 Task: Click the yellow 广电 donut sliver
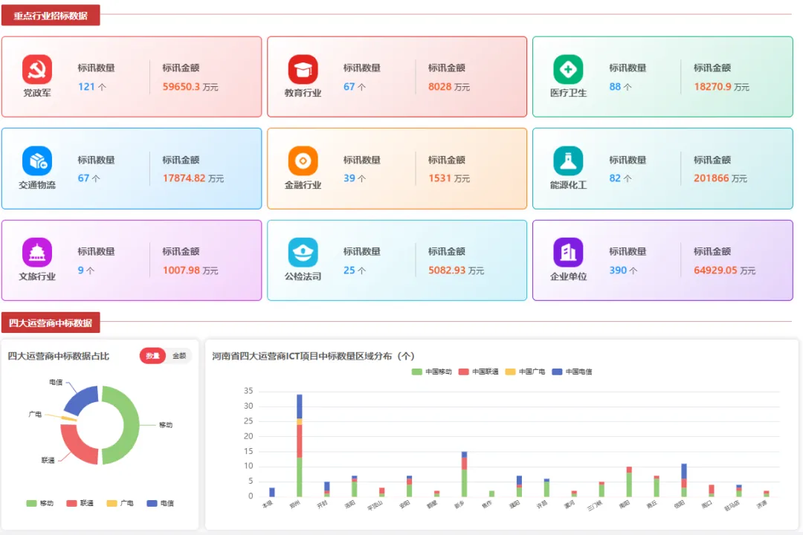[69, 419]
